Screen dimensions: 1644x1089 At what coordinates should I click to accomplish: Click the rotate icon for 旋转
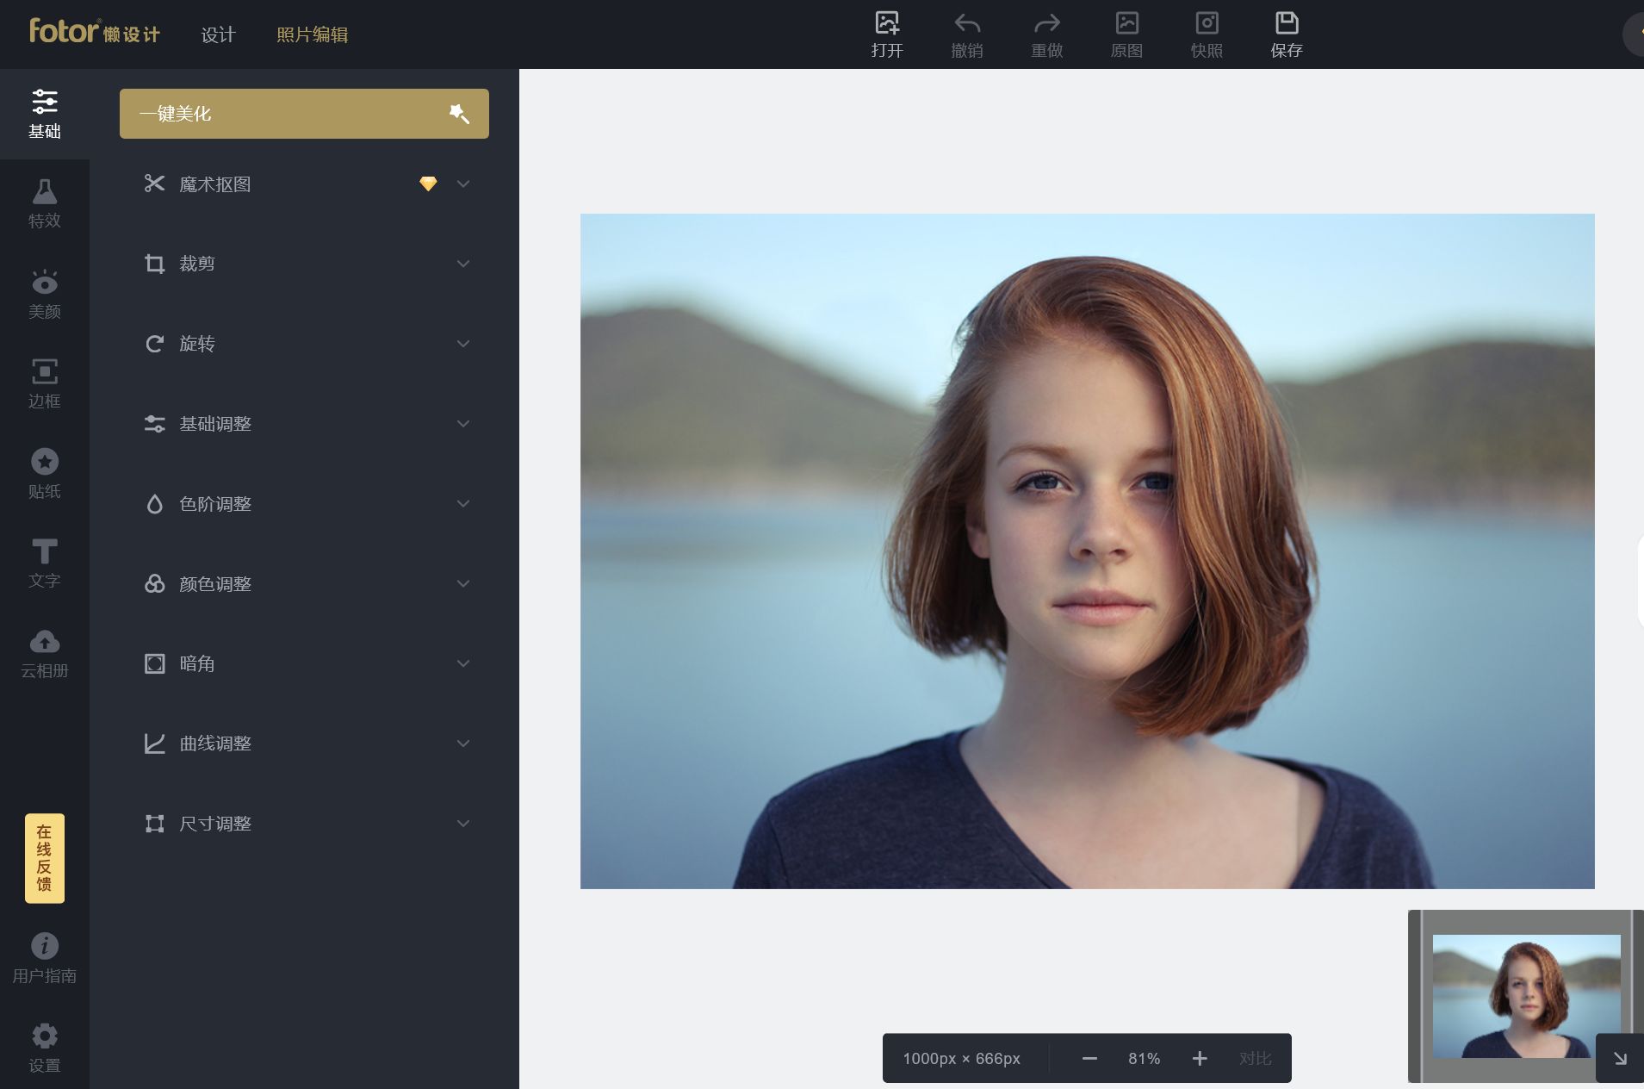click(154, 344)
